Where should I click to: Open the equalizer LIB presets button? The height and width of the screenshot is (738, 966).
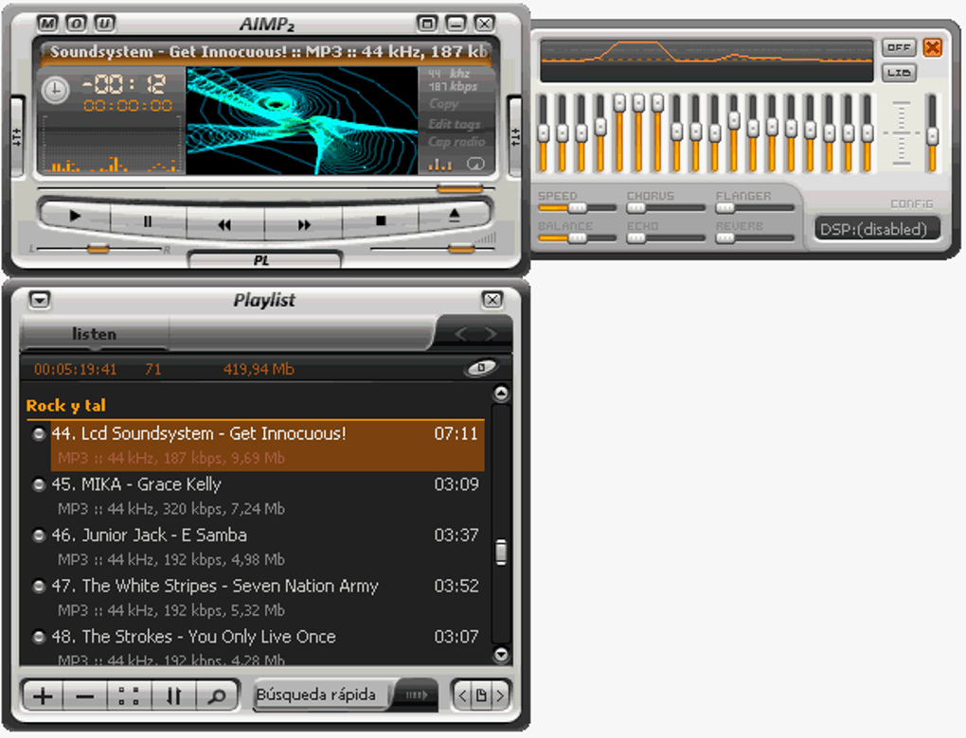899,73
